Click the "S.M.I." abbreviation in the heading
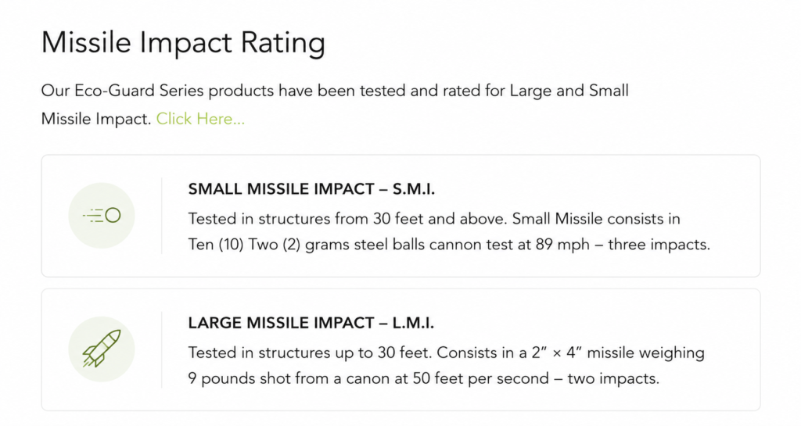The height and width of the screenshot is (426, 801). 414,189
